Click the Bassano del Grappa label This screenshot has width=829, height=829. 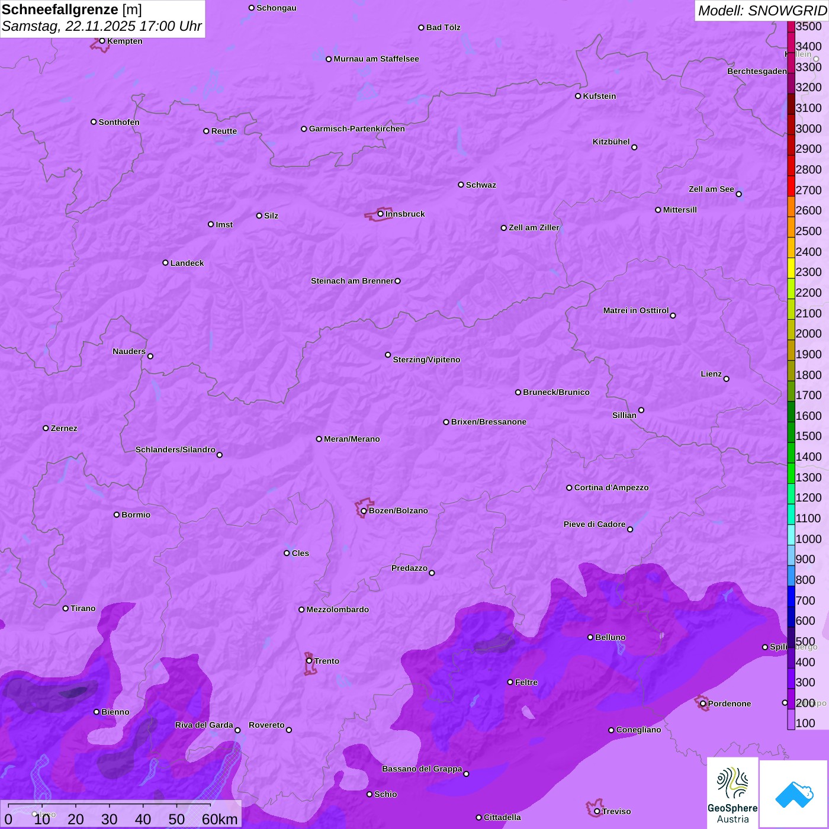point(422,769)
